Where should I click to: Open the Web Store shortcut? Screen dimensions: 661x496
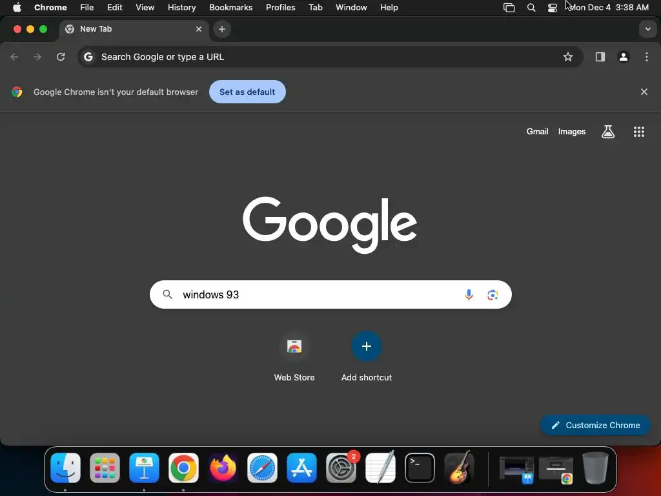(294, 356)
